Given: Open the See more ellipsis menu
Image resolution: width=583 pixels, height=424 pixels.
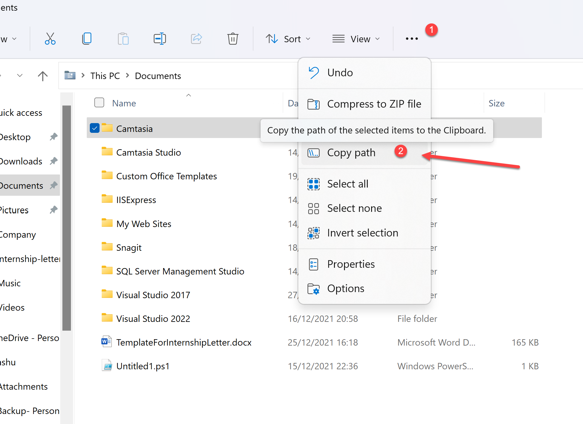Looking at the screenshot, I should 411,39.
